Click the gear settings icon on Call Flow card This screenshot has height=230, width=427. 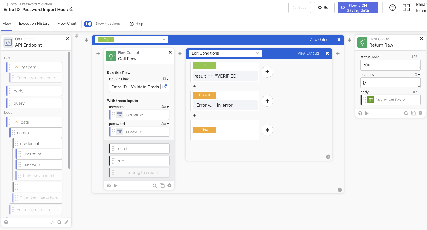pyautogui.click(x=169, y=185)
